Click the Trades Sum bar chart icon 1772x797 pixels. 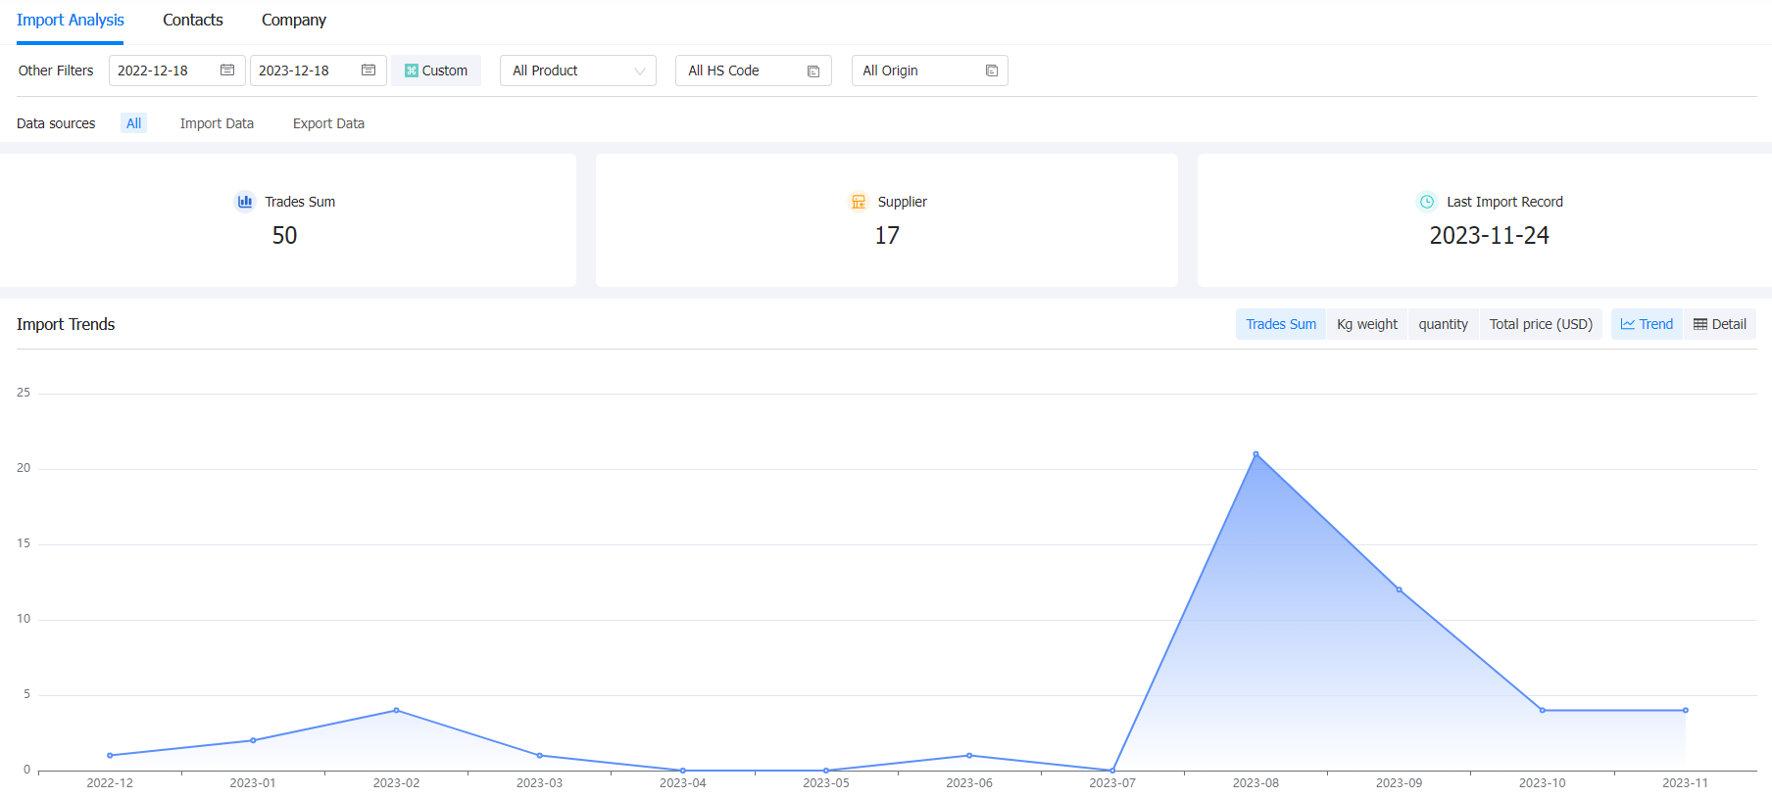pos(245,202)
